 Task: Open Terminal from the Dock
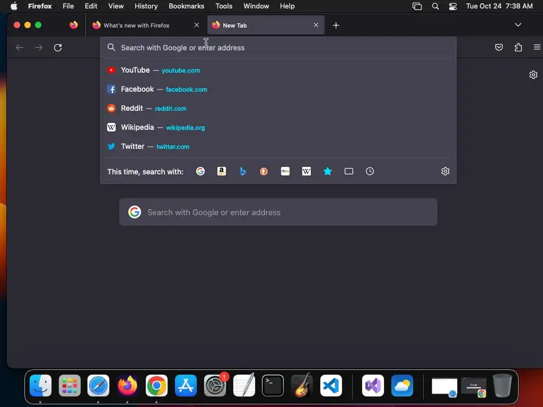[273, 385]
